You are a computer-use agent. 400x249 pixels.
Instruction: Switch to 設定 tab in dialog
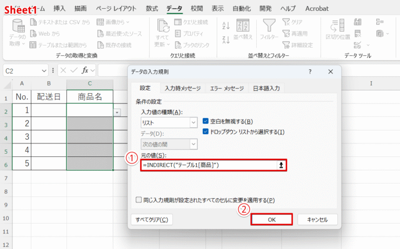pyautogui.click(x=145, y=88)
